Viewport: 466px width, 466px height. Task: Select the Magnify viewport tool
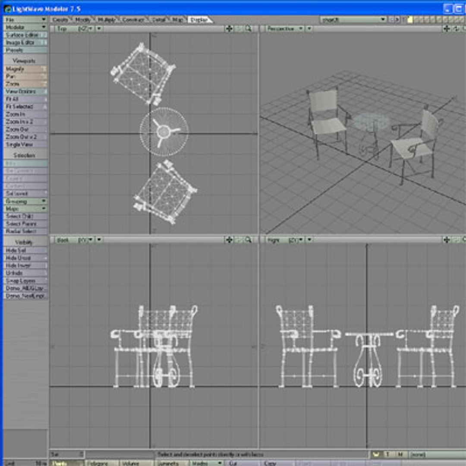(25, 69)
